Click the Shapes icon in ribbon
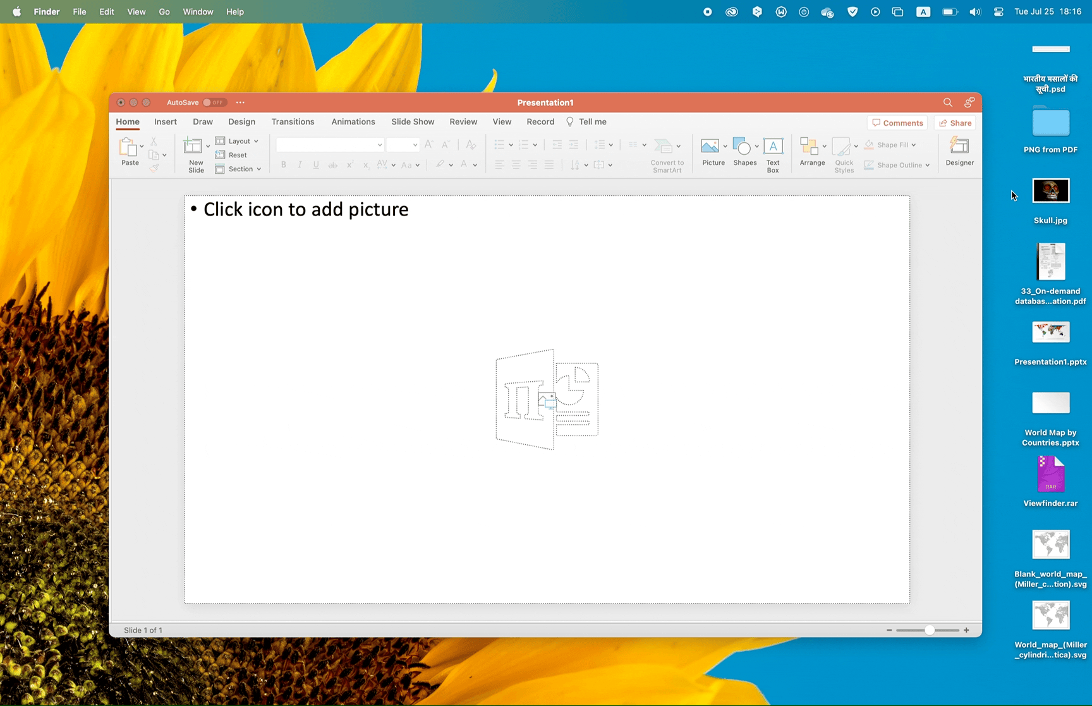Viewport: 1092px width, 706px height. tap(742, 147)
